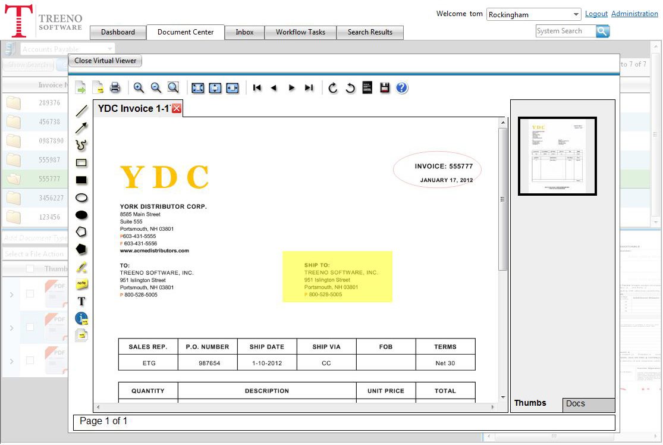
Task: Select the YDC Invoice 1-1 document tab
Action: 134,109
